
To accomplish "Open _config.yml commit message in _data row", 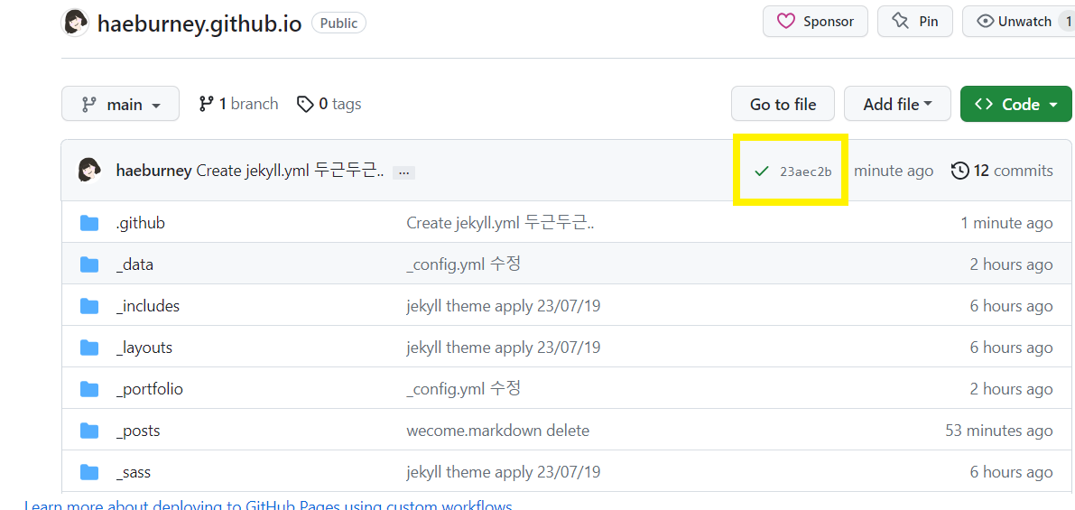I will [463, 264].
